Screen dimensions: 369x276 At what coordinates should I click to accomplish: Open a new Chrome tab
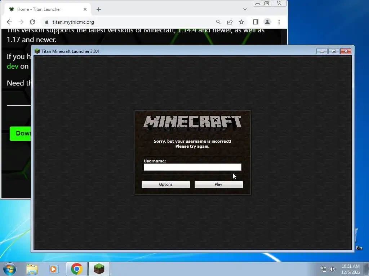(x=99, y=9)
